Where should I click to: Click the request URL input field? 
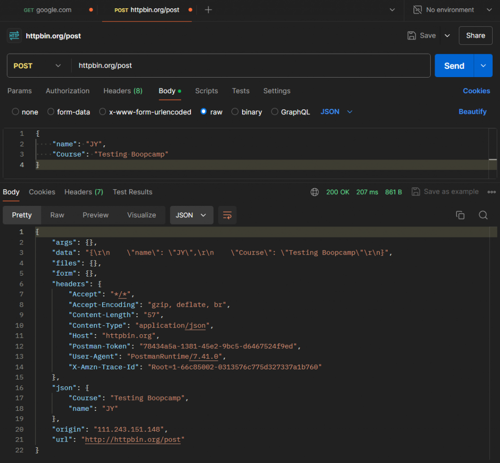pyautogui.click(x=250, y=66)
